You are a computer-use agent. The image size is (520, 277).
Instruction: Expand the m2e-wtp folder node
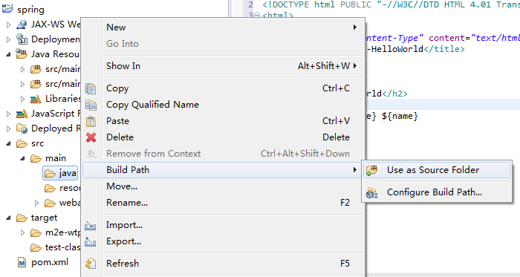[x=22, y=233]
